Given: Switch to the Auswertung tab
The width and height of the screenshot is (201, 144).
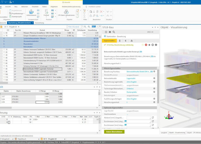Looking at the screenshot, I should pyautogui.click(x=39, y=23).
